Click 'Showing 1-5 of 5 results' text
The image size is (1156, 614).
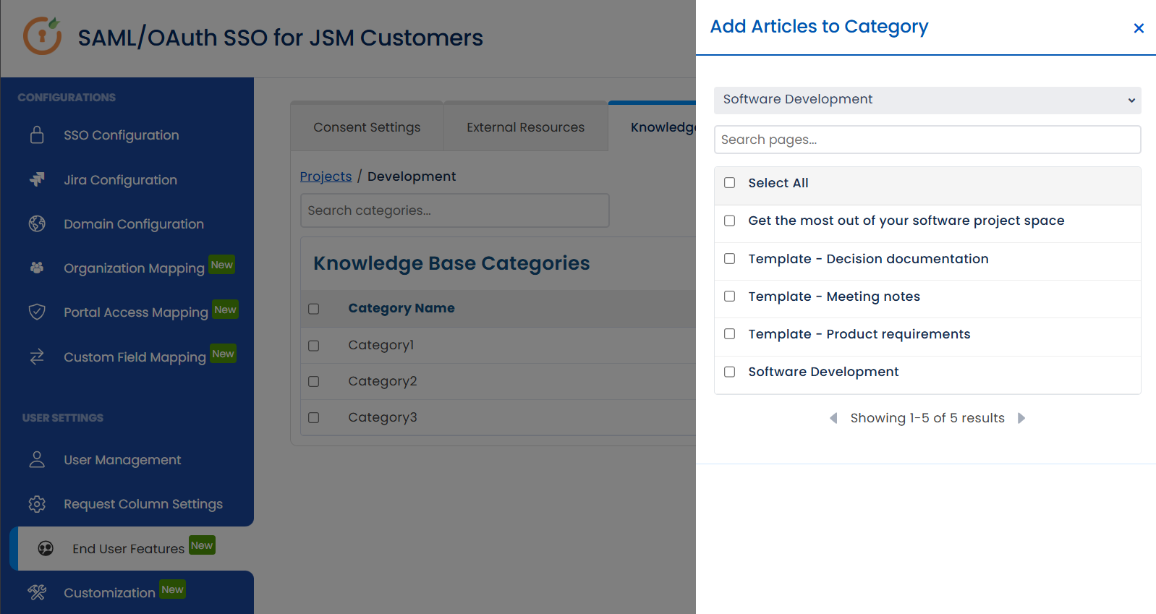pos(927,418)
